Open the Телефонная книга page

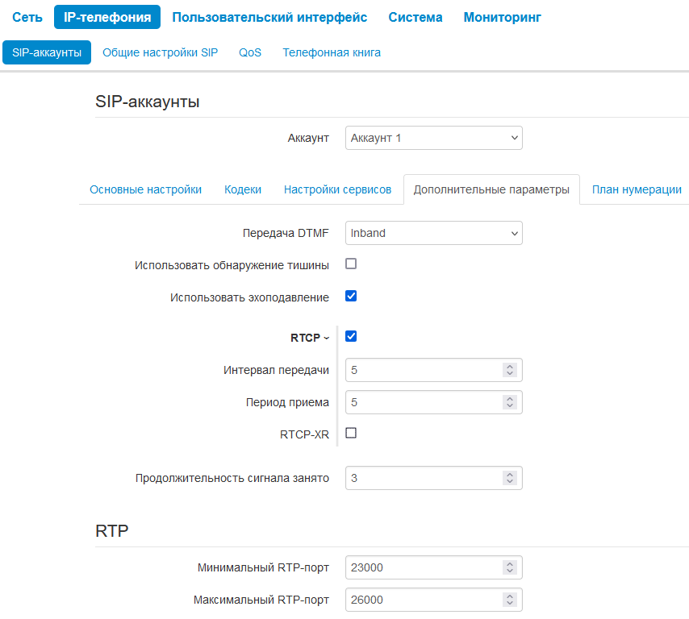point(332,52)
